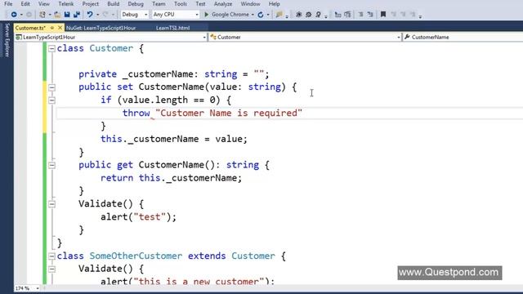The image size is (523, 294).
Task: Click the first dark round icon after the comment bubble
Action: click(x=299, y=15)
